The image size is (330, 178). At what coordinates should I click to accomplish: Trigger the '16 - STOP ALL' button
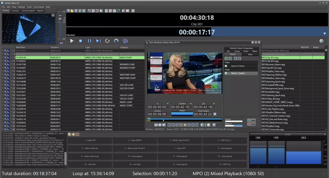point(225,164)
